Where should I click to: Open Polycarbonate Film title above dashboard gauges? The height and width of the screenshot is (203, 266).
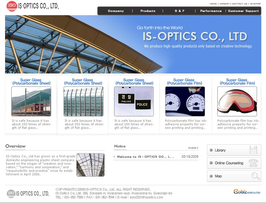click(x=185, y=81)
